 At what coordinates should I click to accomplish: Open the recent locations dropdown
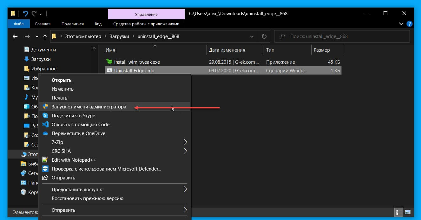pyautogui.click(x=37, y=36)
